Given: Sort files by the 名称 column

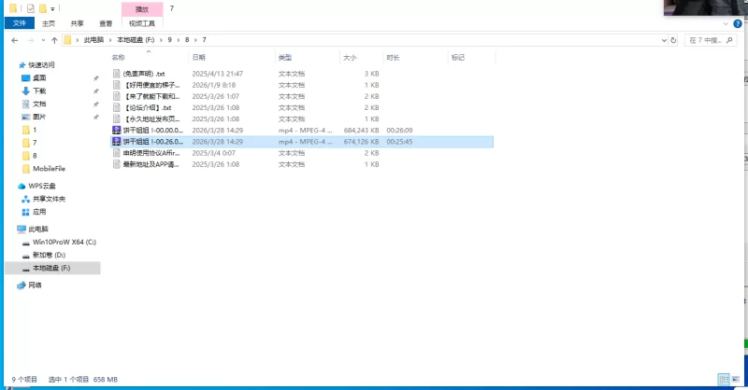Looking at the screenshot, I should pyautogui.click(x=149, y=58).
